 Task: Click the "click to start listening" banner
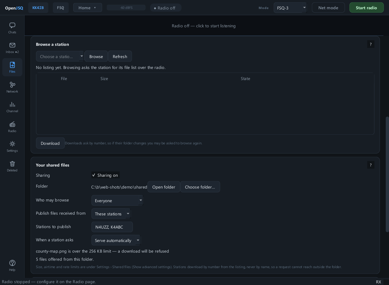tap(204, 26)
